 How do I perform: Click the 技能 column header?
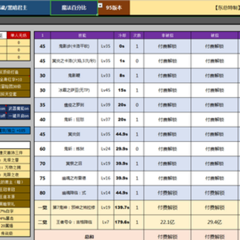[82, 35]
